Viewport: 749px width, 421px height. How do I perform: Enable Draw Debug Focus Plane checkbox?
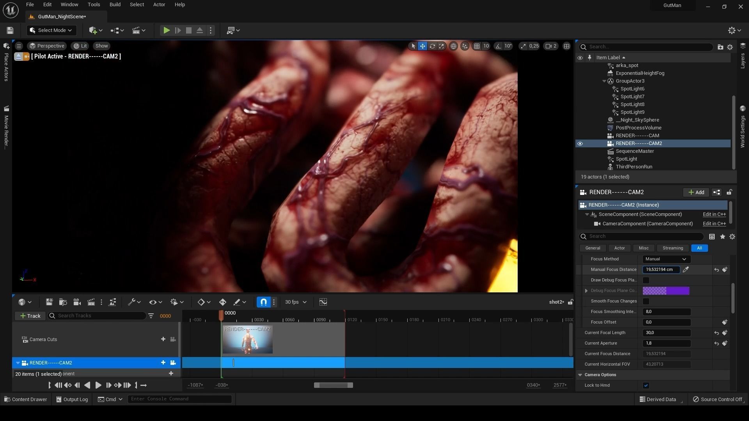click(646, 280)
